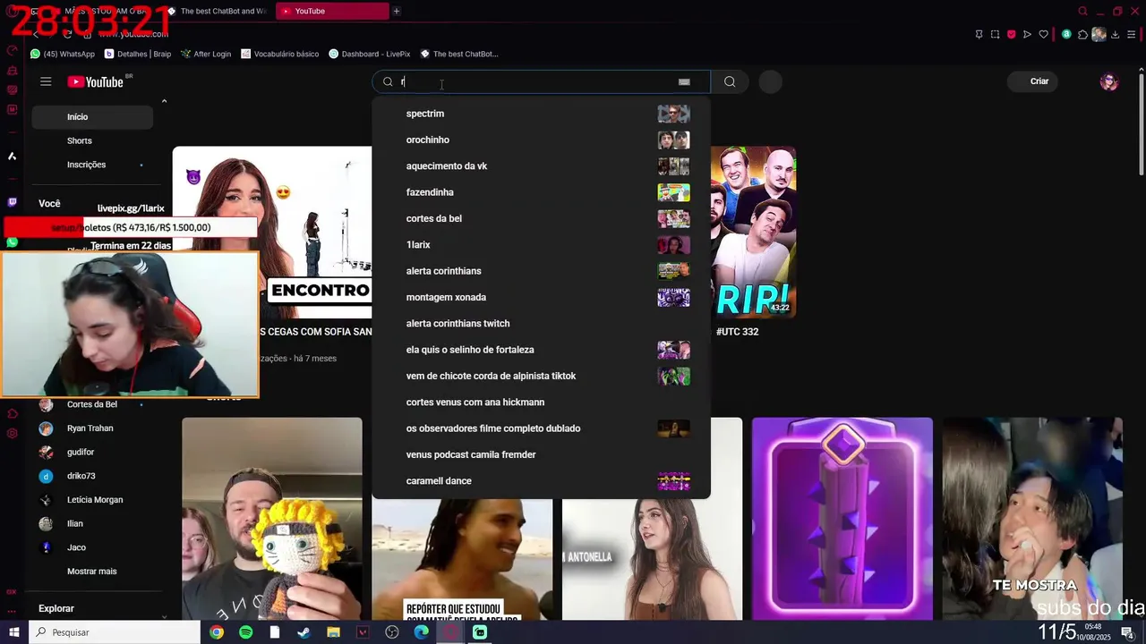Open After Login bookmark

tap(206, 54)
